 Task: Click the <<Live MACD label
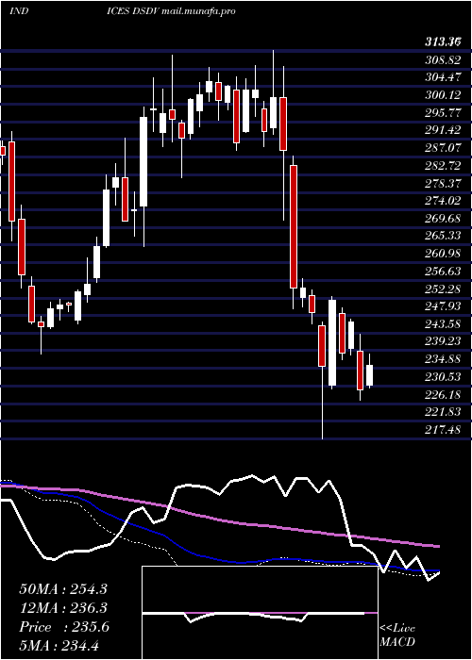pos(397,635)
